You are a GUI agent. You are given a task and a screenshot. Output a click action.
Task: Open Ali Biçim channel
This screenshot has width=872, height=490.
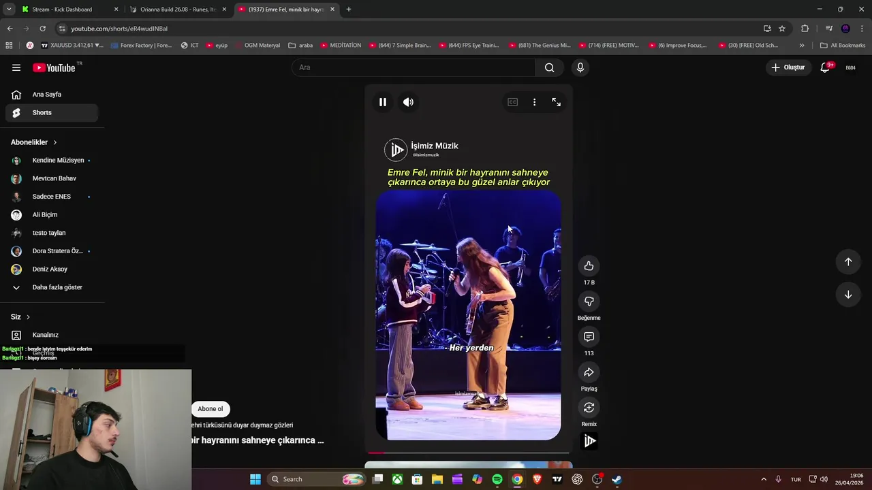coord(52,215)
